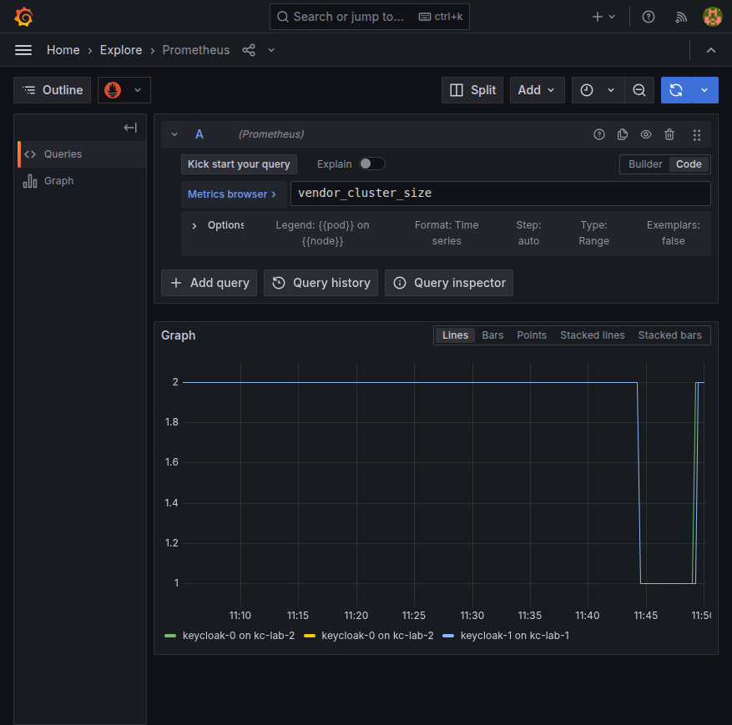This screenshot has height=725, width=732.
Task: Click the Legend option text
Action: point(322,233)
